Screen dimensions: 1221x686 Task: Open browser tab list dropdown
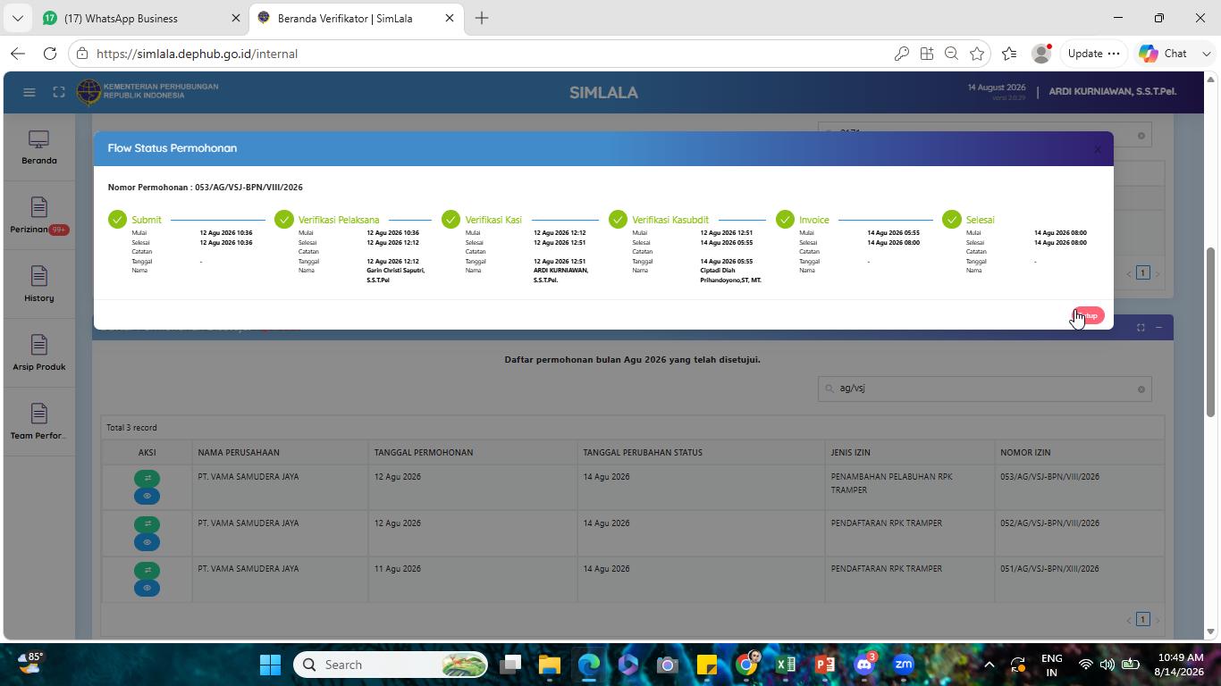pos(17,18)
